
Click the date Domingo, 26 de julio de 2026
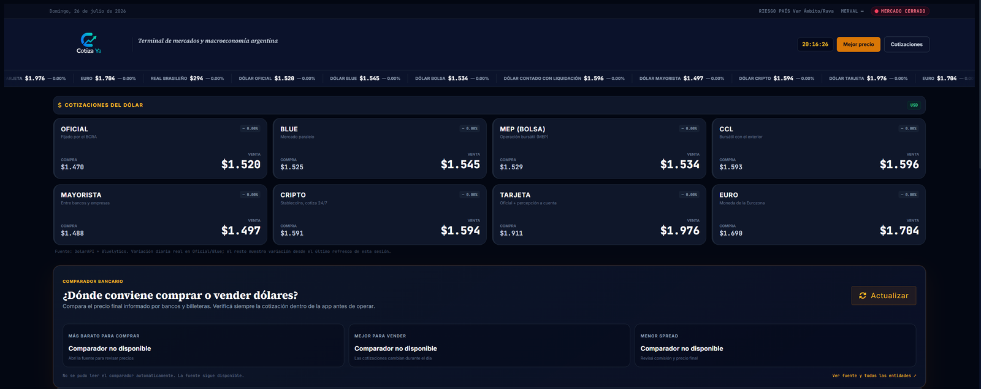coord(88,11)
